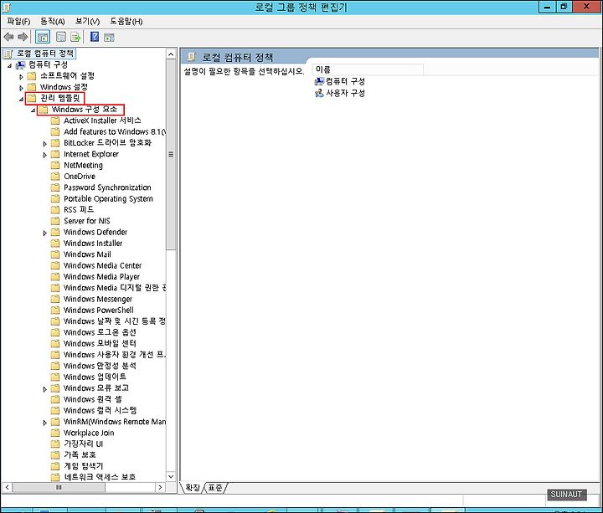The image size is (603, 513).
Task: Open the Help toolbar icon
Action: (94, 37)
